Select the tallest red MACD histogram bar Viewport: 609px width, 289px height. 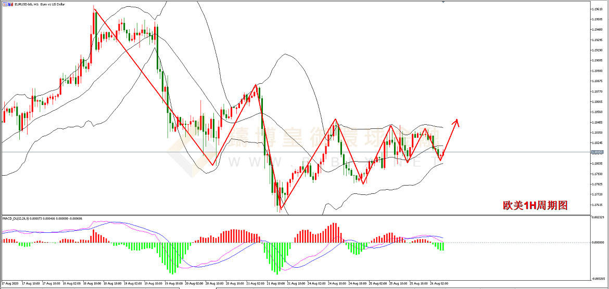[x=335, y=233]
